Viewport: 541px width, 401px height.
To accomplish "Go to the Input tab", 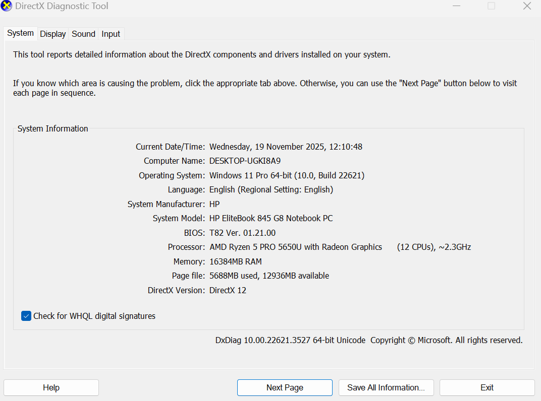I will pos(111,34).
